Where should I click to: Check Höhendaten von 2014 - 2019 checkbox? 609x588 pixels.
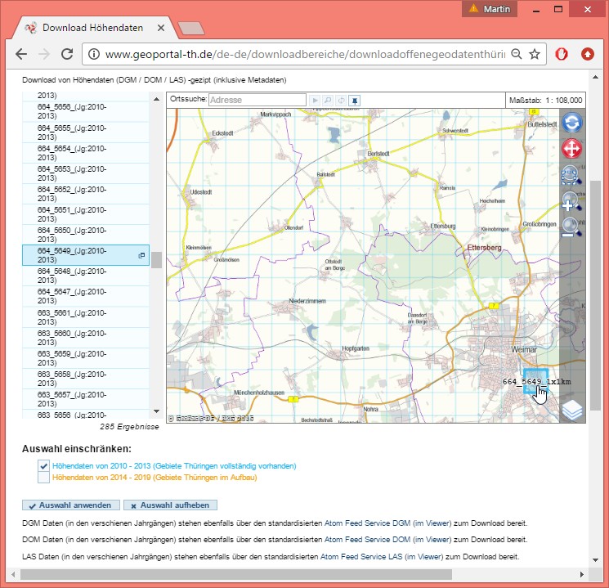coord(44,478)
